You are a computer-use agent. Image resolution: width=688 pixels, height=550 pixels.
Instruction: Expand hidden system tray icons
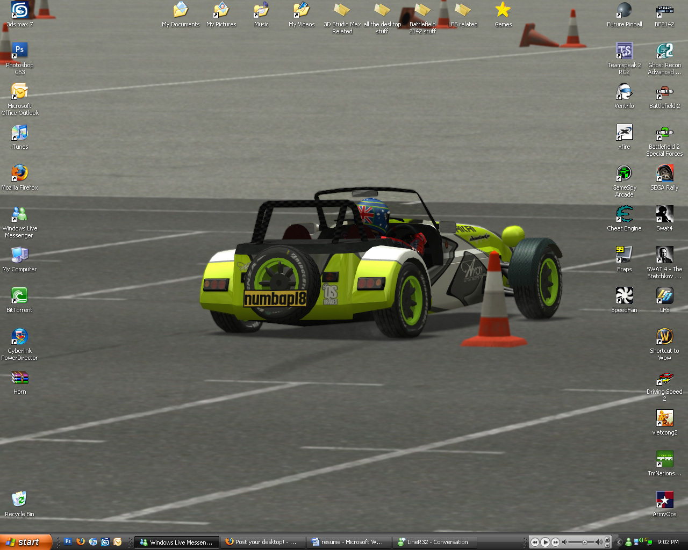pyautogui.click(x=619, y=542)
